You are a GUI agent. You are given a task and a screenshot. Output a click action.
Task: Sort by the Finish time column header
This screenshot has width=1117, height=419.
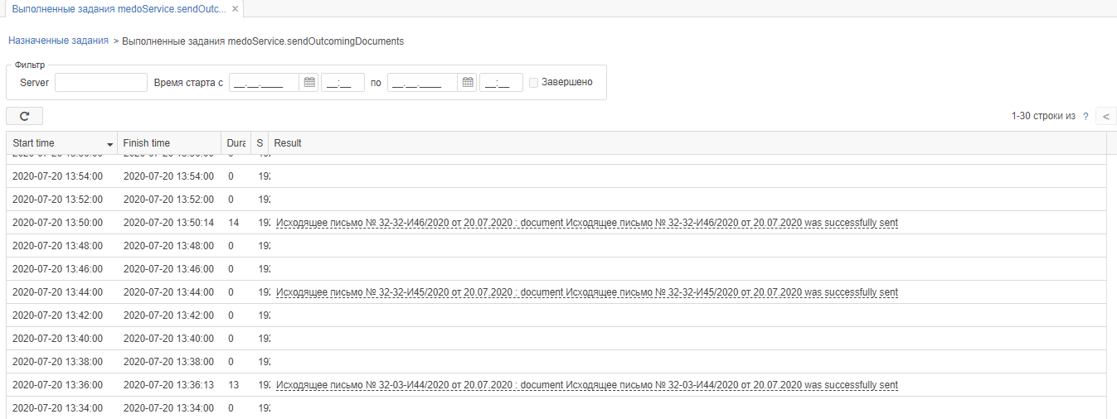(x=168, y=143)
